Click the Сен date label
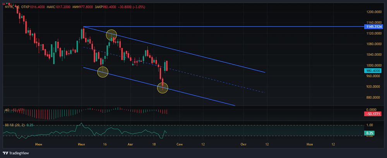 click(x=180, y=144)
